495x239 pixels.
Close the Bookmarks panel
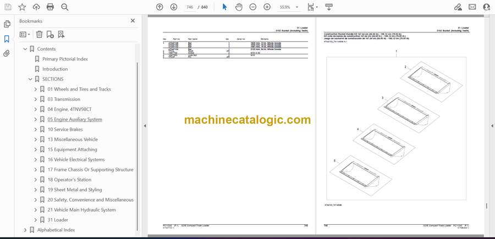(x=133, y=21)
